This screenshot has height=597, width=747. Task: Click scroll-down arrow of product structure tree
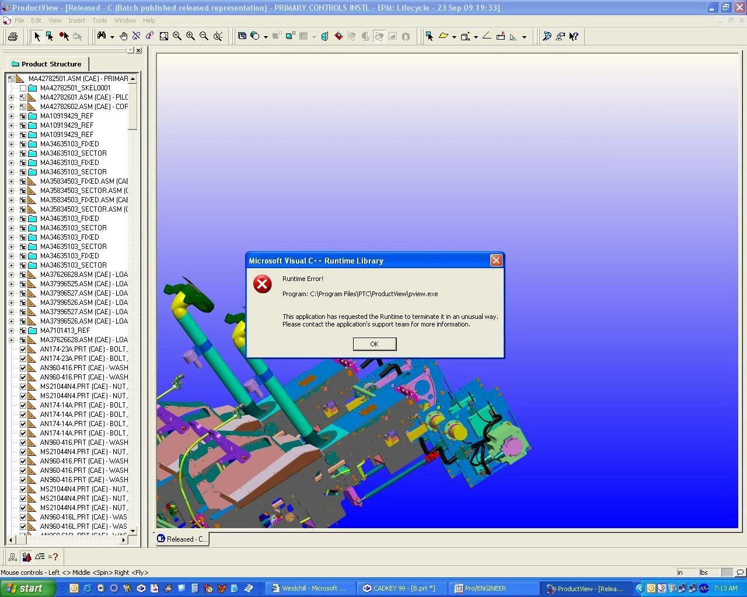click(x=132, y=531)
